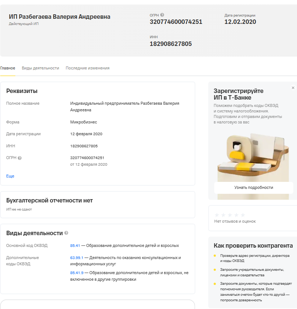Open the help icon beside Виды деятельности heading
297x309 pixels.
pos(66,233)
